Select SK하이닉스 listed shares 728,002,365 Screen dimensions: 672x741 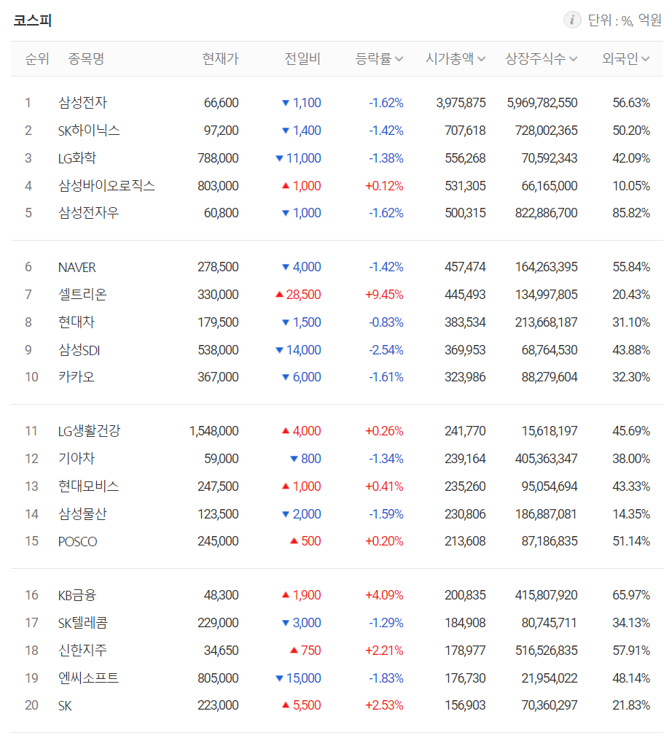coord(547,131)
